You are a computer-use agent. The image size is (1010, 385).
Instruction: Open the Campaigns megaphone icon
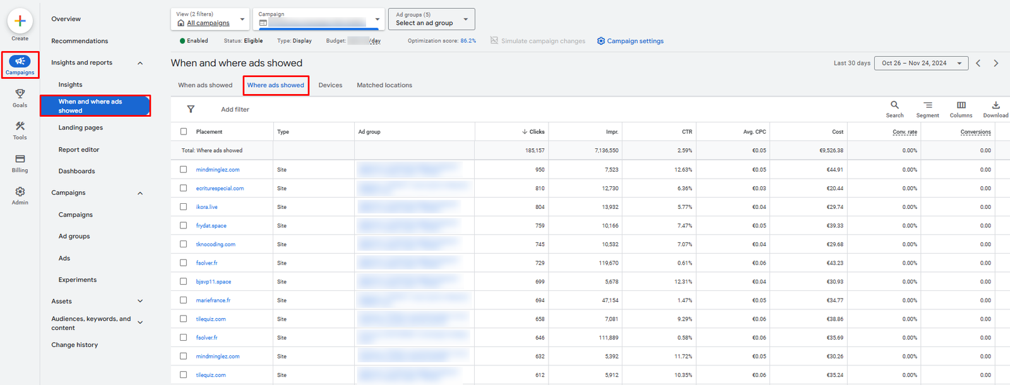[x=20, y=61]
